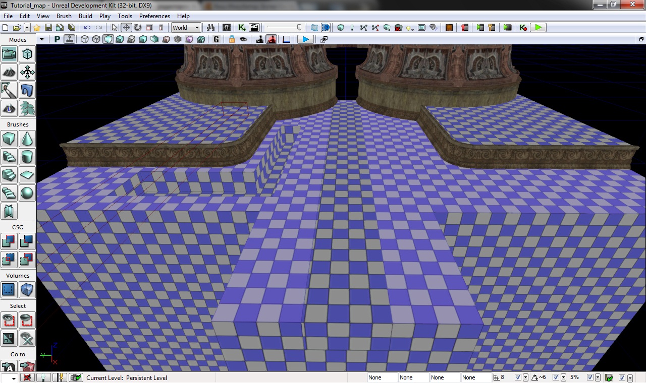The image size is (646, 383).
Task: Click the Save level floppy icon
Action: 48,28
